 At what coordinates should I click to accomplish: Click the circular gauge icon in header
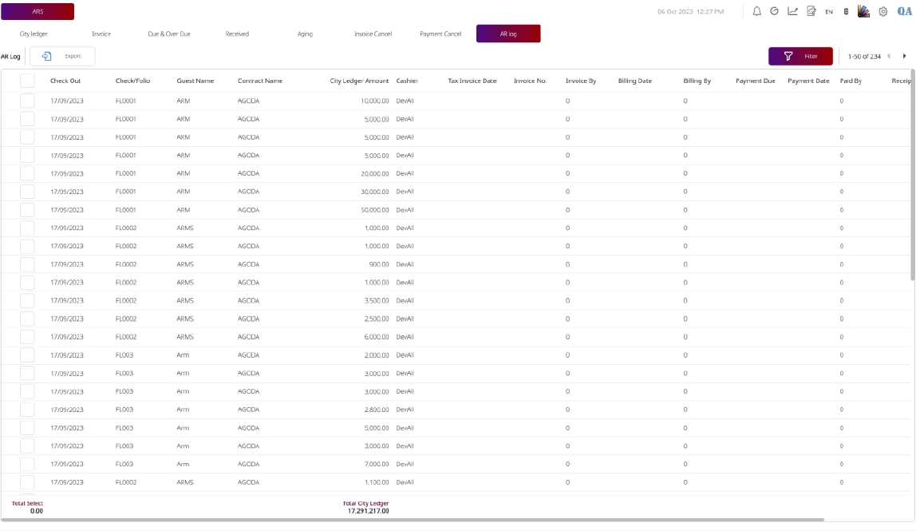(x=774, y=11)
